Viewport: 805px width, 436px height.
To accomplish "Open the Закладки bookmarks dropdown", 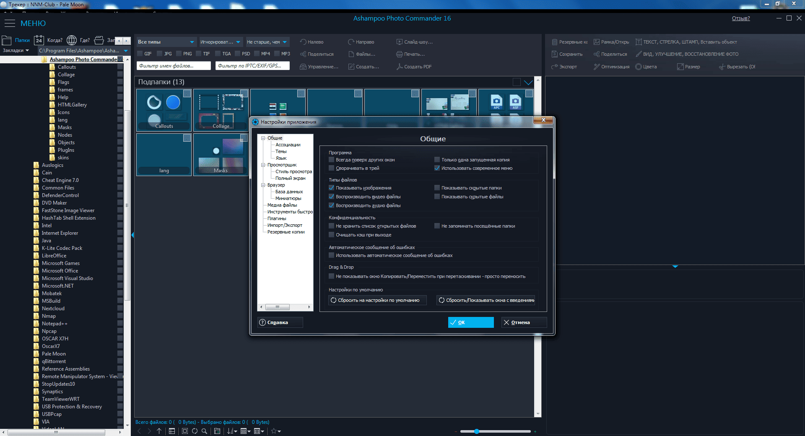I will point(16,50).
